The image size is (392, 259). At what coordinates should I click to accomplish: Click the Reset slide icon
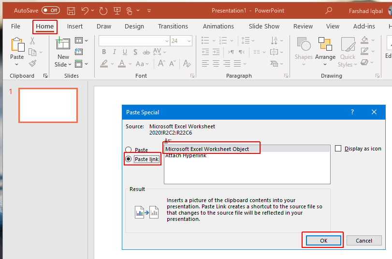pos(79,52)
